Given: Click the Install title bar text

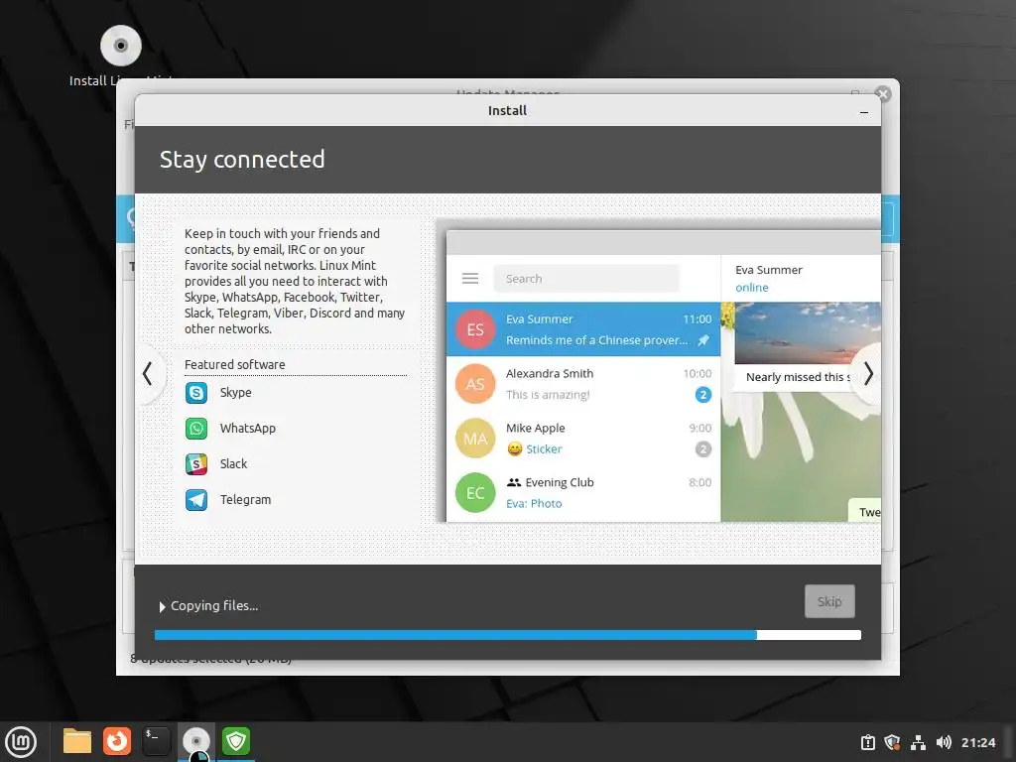Looking at the screenshot, I should click(507, 111).
